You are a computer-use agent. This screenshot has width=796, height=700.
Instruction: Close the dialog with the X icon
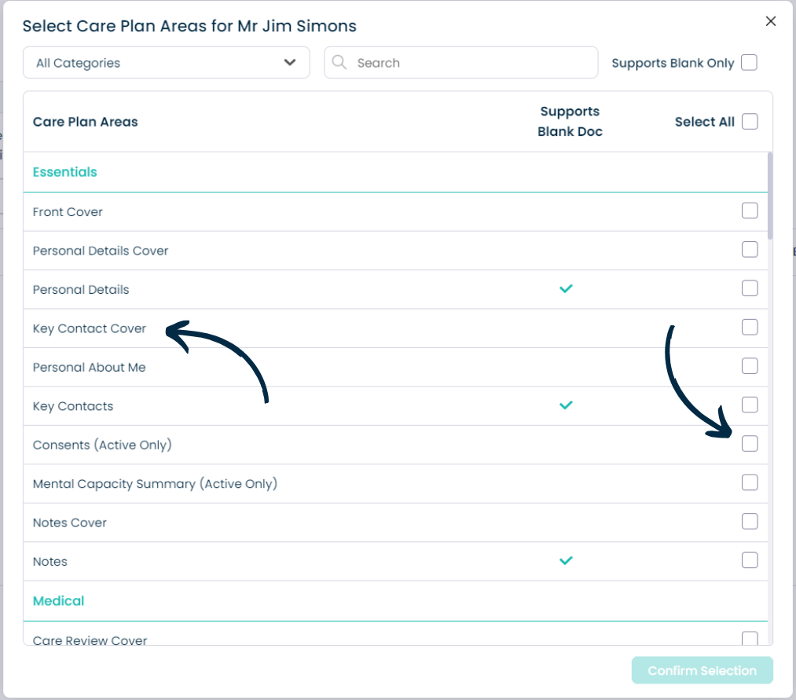click(771, 21)
